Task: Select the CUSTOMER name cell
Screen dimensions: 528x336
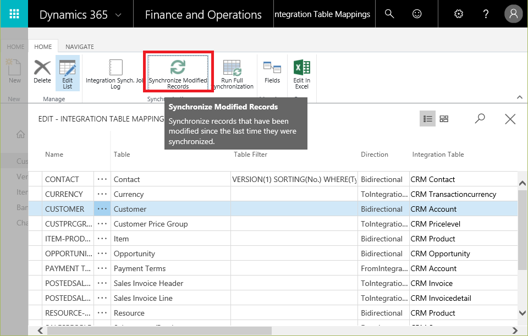Action: pyautogui.click(x=68, y=209)
